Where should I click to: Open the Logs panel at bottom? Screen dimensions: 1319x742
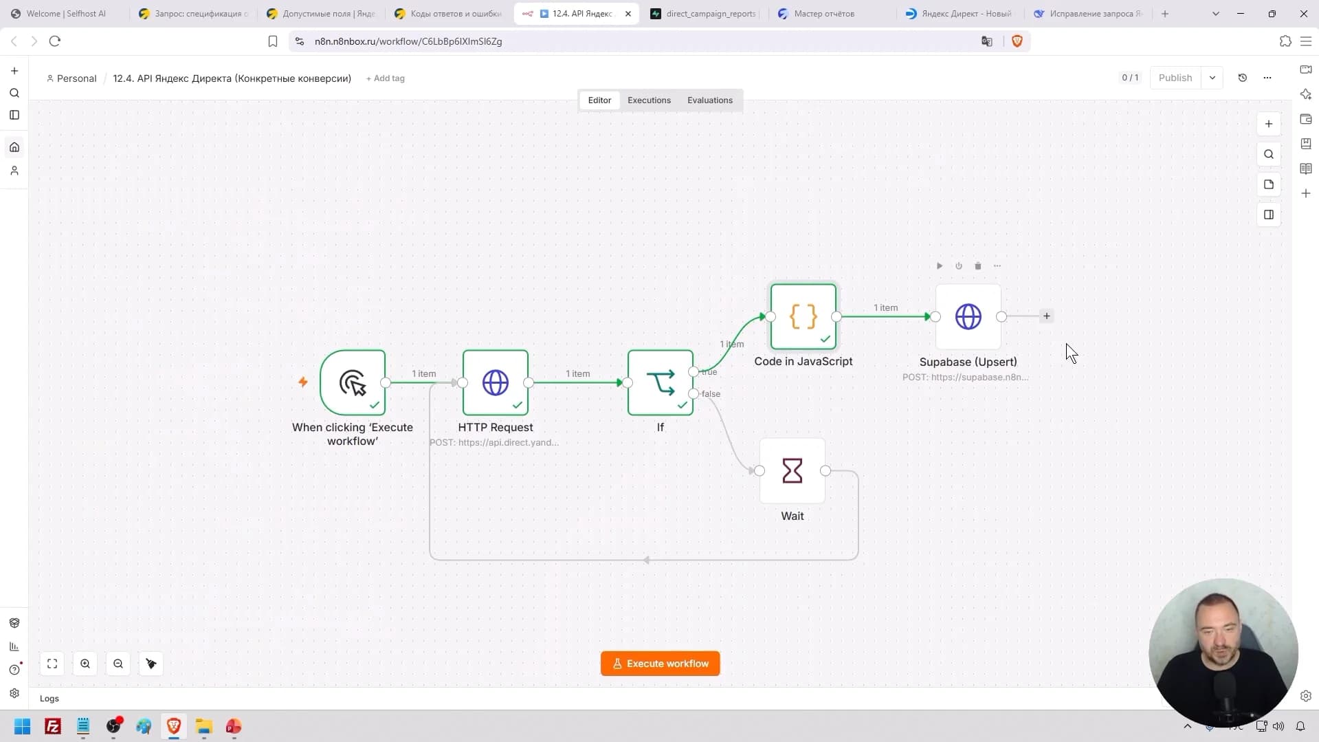click(49, 699)
